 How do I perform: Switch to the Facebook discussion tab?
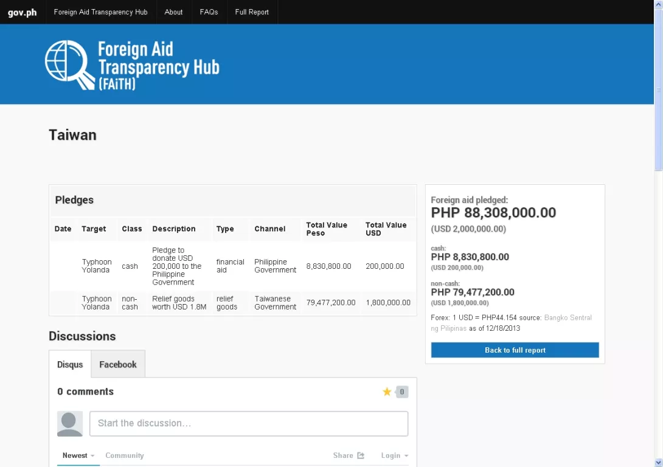118,364
